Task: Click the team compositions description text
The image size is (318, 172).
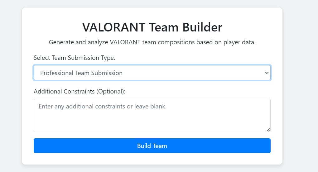Action: (152, 42)
